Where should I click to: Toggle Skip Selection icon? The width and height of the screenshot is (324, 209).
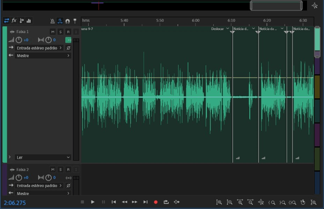(177, 202)
